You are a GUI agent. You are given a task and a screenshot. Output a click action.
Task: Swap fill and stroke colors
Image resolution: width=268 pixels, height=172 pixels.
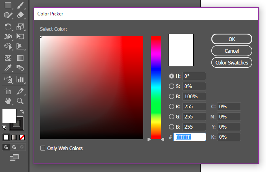pos(23,112)
